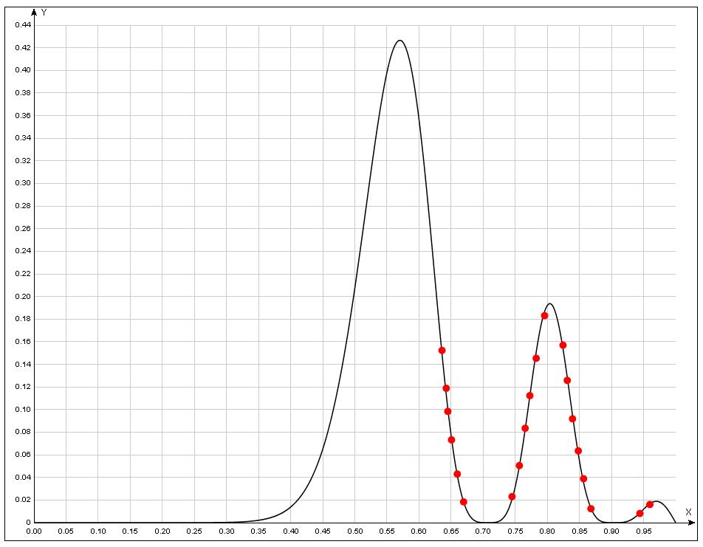Click the Y axis title label

click(44, 13)
